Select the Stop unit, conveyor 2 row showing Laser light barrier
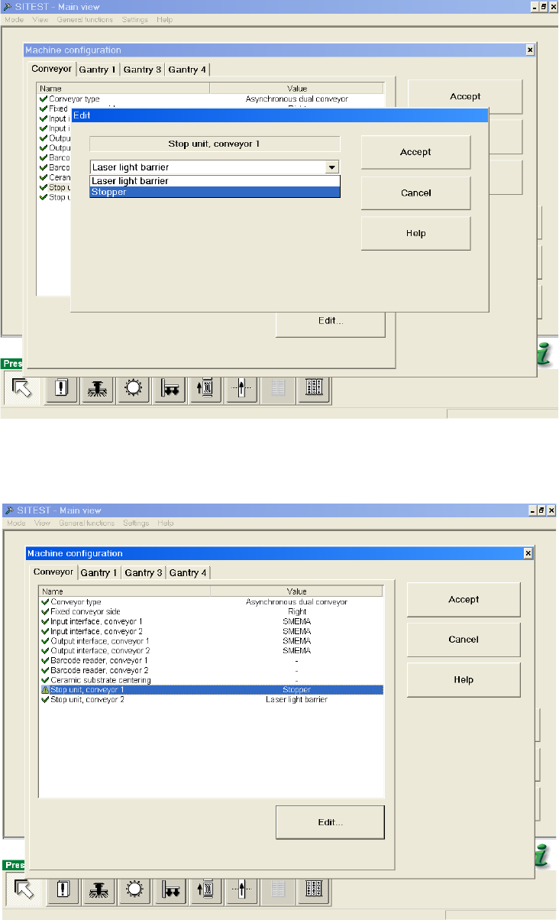 [211, 699]
